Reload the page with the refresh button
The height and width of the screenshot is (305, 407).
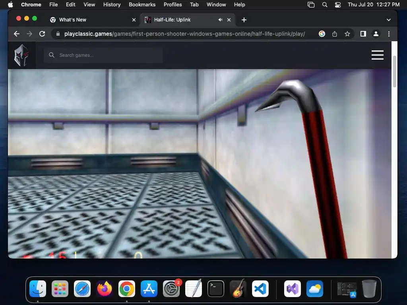click(x=42, y=34)
